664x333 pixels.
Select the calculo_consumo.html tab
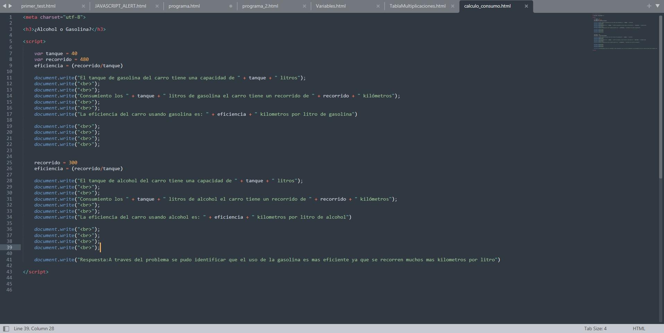tap(487, 6)
